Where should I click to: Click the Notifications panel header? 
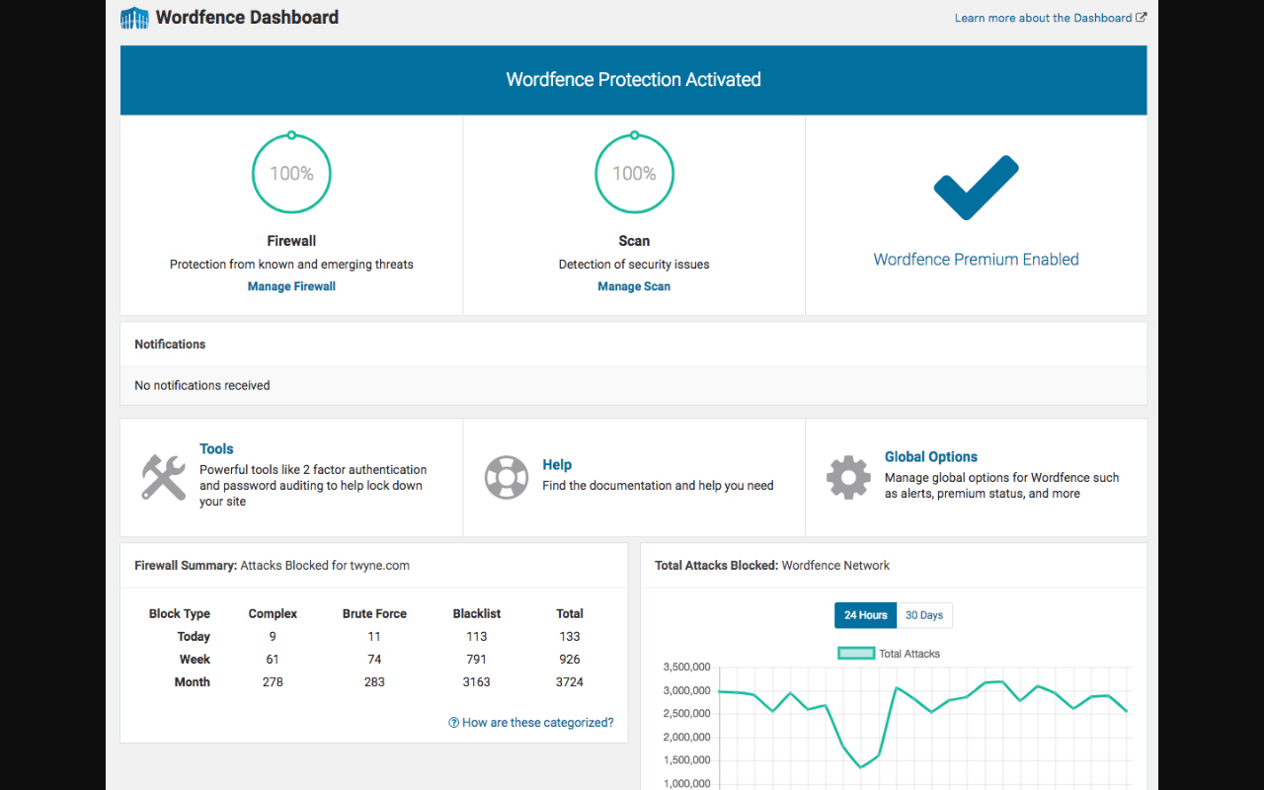tap(634, 345)
